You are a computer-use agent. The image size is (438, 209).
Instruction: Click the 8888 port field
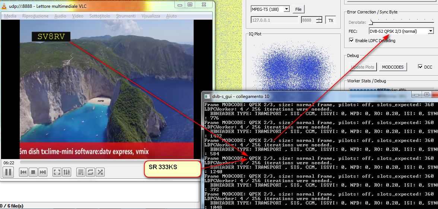(308, 20)
